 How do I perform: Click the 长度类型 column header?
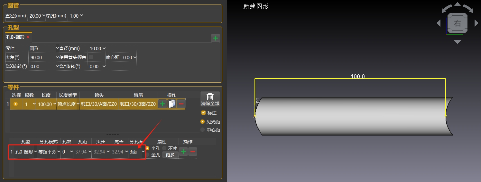[x=68, y=95]
